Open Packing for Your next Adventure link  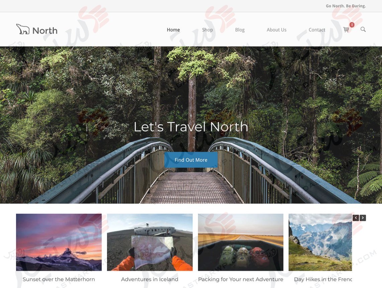point(241,279)
